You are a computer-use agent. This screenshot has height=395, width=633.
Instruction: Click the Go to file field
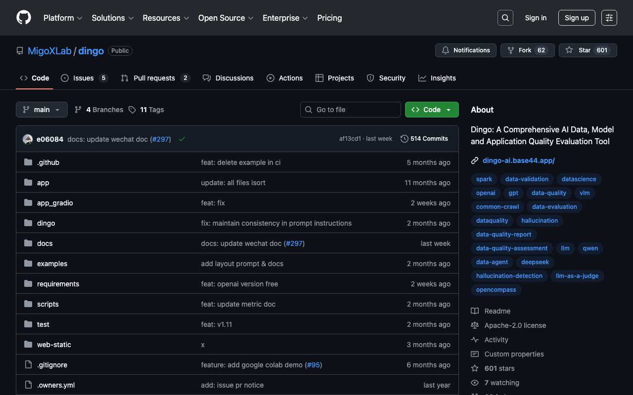tap(351, 110)
